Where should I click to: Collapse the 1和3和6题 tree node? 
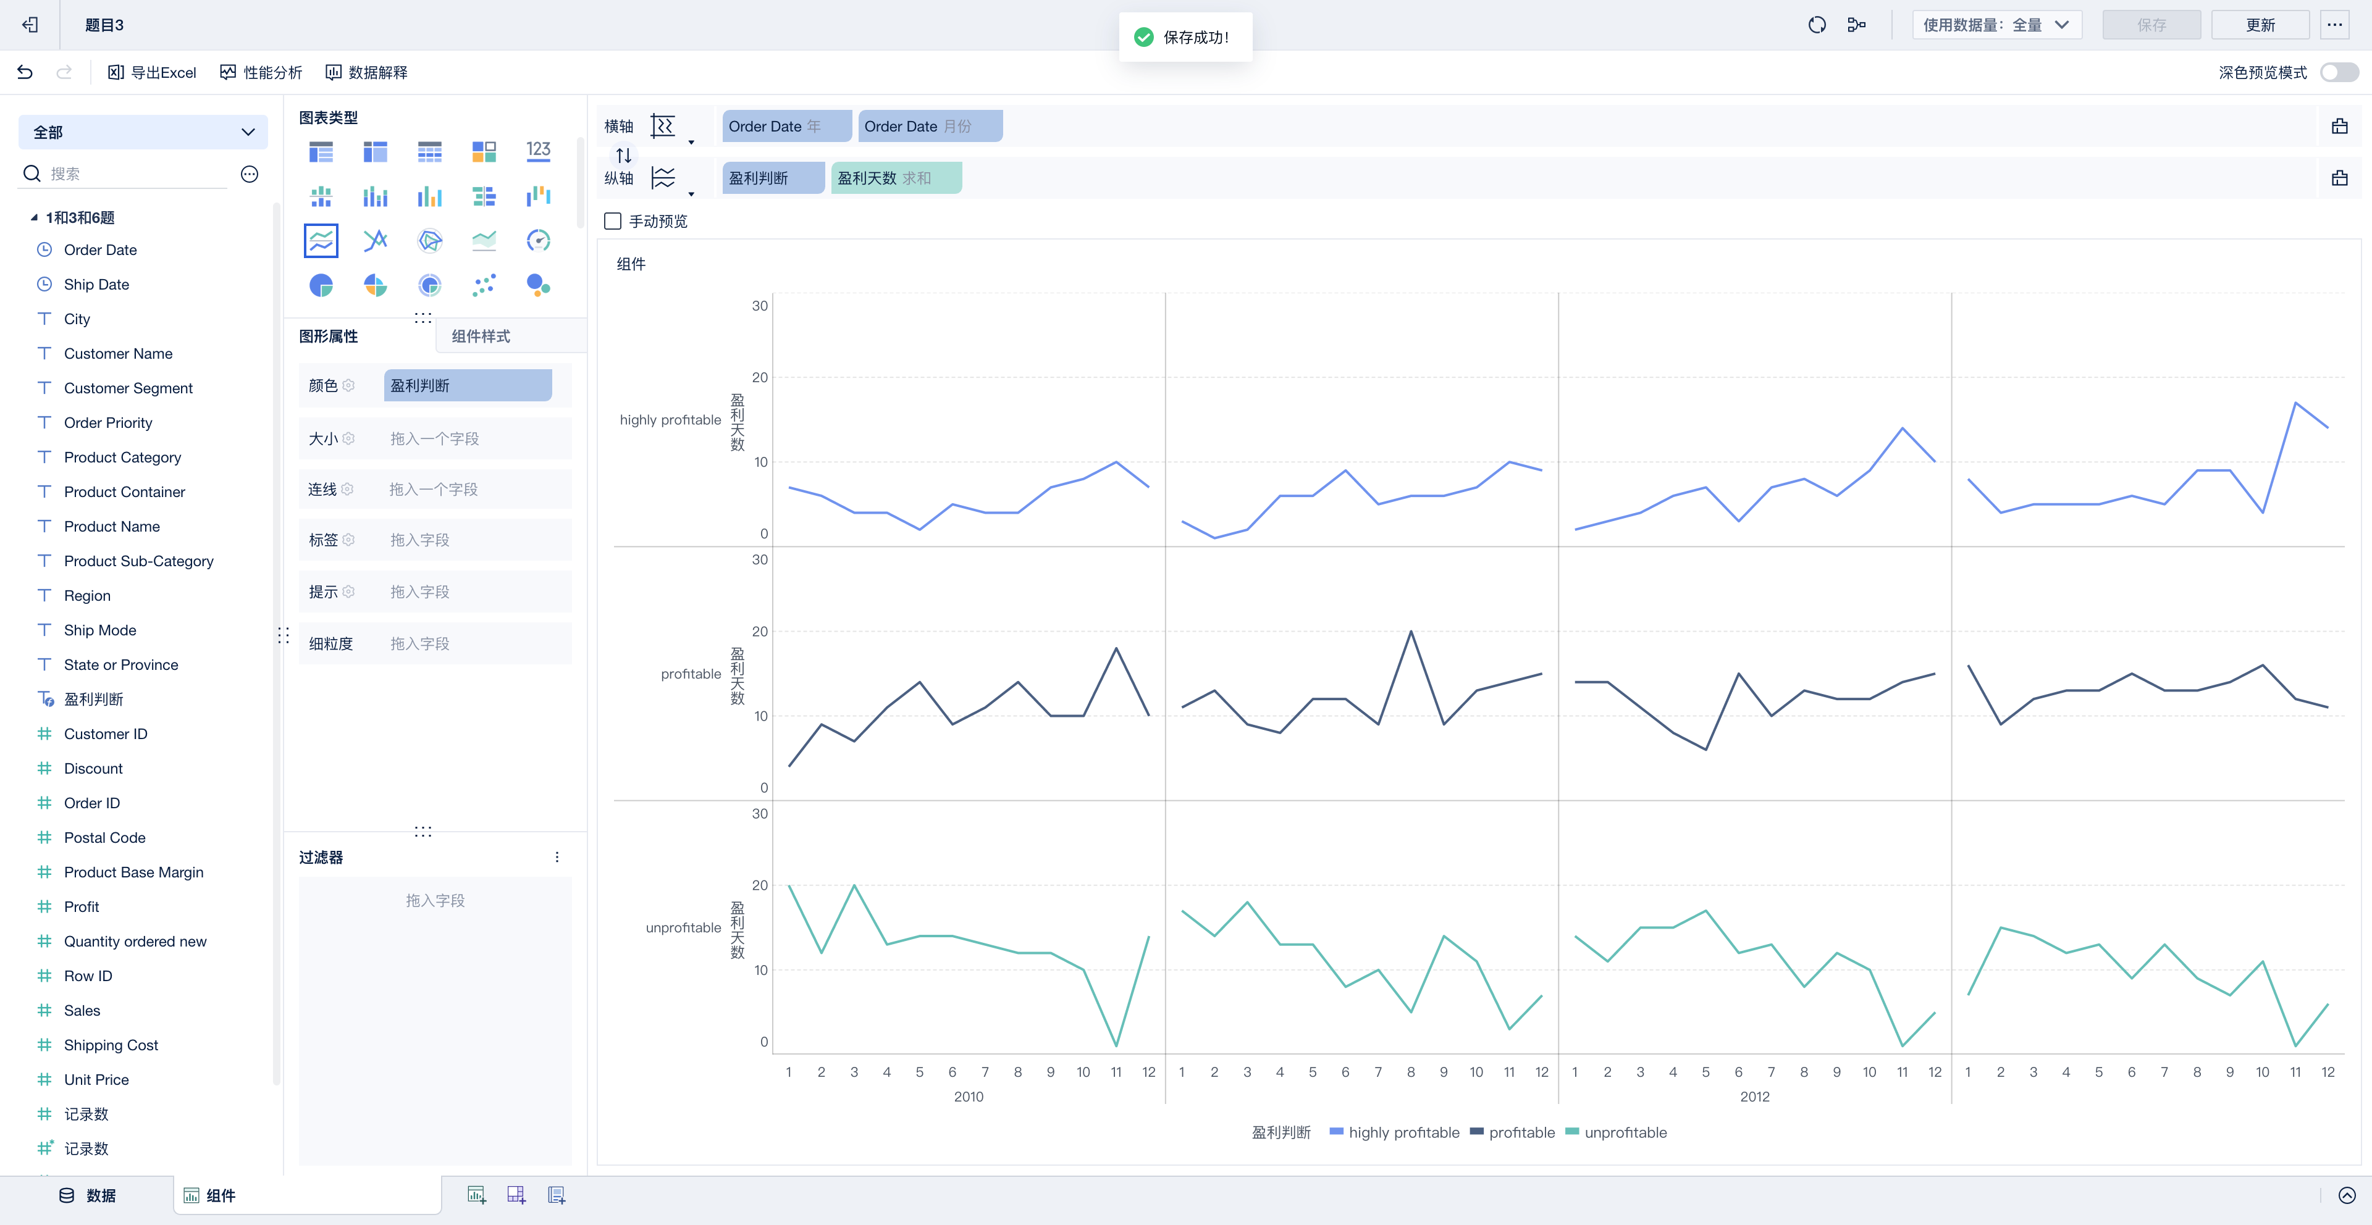point(34,217)
